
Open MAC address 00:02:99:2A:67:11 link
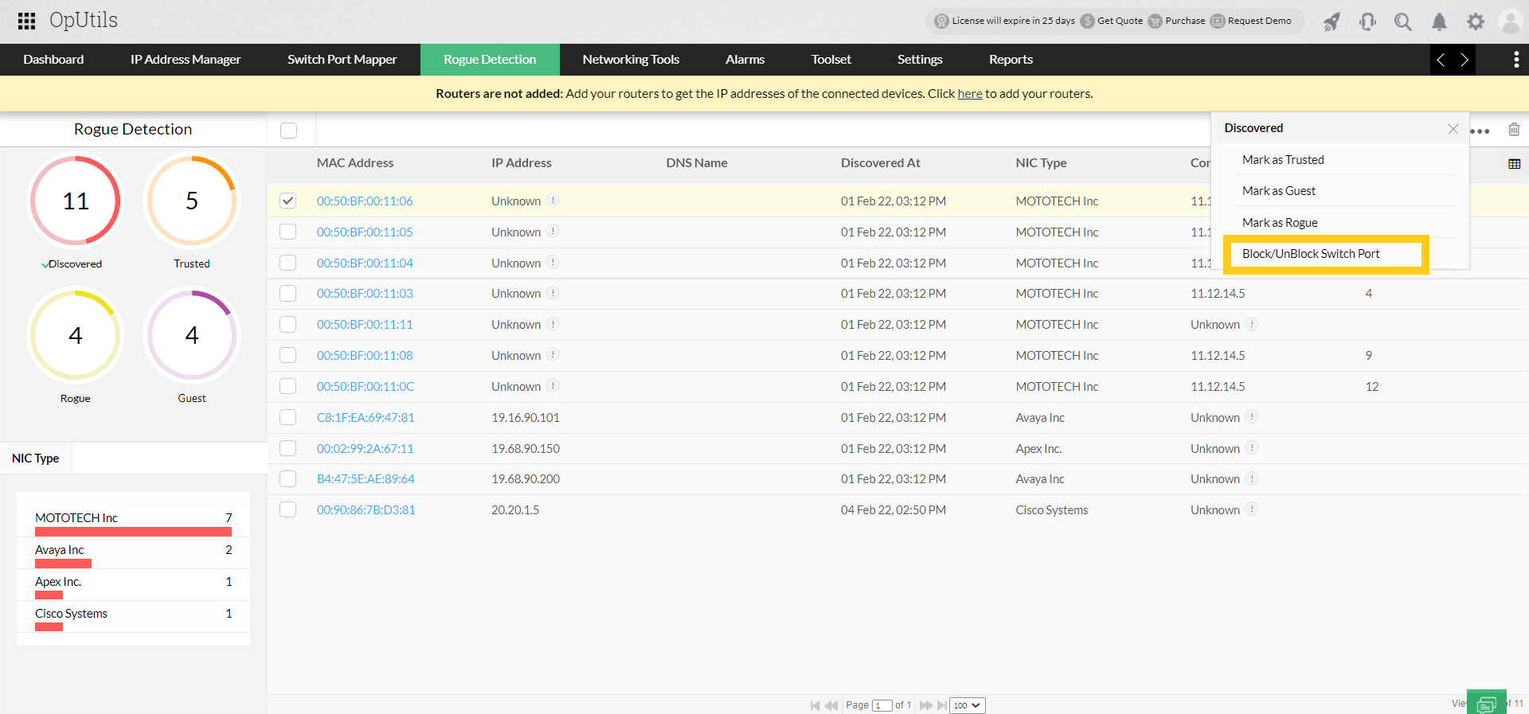366,448
